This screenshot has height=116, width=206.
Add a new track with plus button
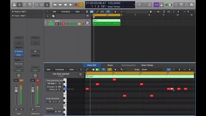pos(48,16)
